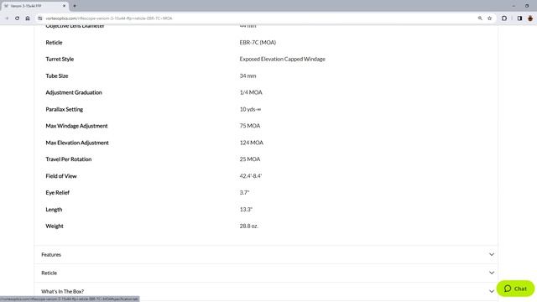Image resolution: width=537 pixels, height=302 pixels.
Task: Click the Reticle section chevron arrow
Action: (x=492, y=273)
